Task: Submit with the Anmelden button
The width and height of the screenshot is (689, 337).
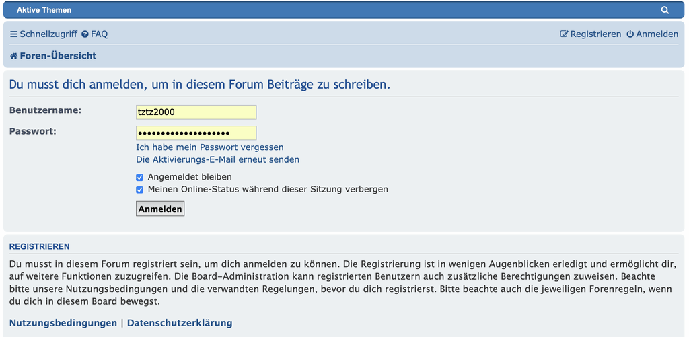Action: coord(160,209)
